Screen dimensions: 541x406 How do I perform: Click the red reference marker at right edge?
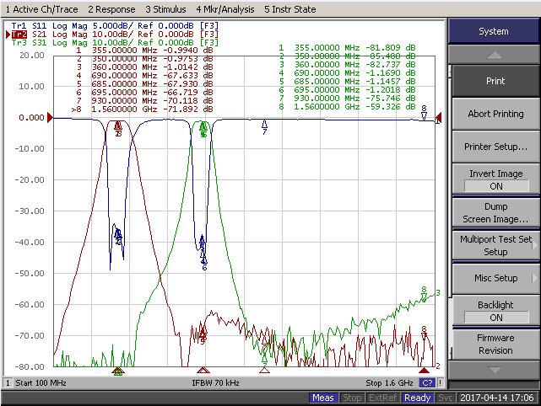pos(439,117)
